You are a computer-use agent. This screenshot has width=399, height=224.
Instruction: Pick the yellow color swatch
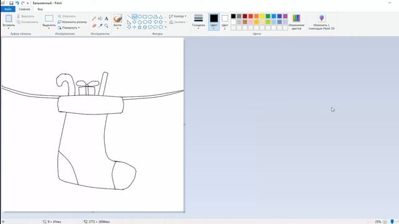pos(262,16)
